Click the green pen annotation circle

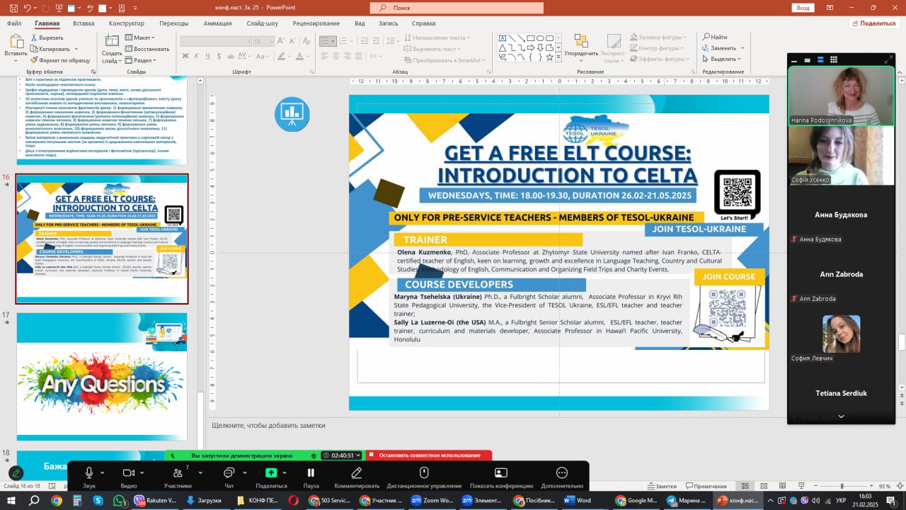[16, 473]
